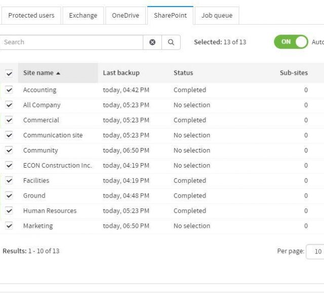
Task: Click the Community site name
Action: coord(40,151)
